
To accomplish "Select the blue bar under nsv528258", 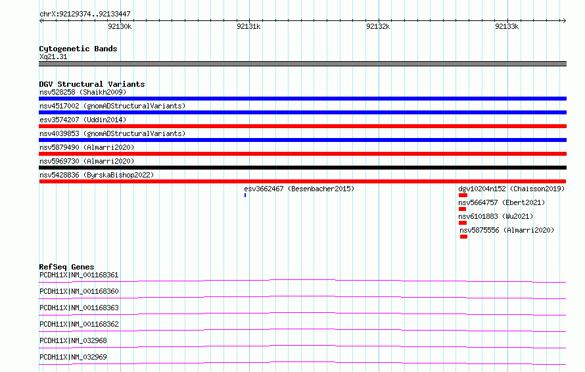I will coord(302,99).
